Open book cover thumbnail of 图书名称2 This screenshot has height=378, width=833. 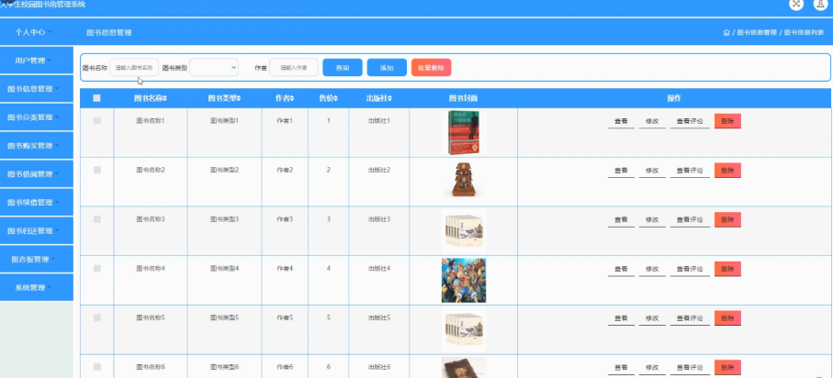coord(463,181)
